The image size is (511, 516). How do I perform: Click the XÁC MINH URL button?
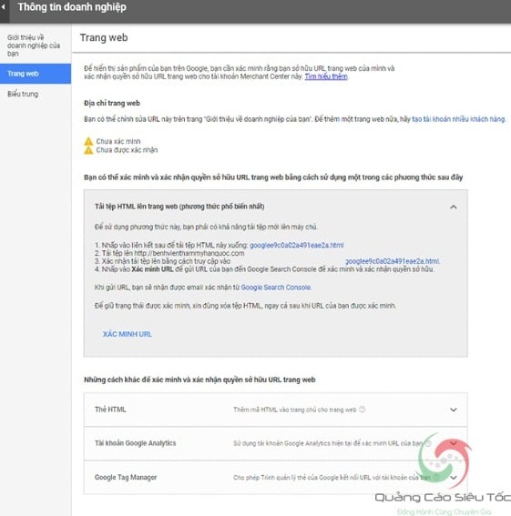tap(128, 334)
